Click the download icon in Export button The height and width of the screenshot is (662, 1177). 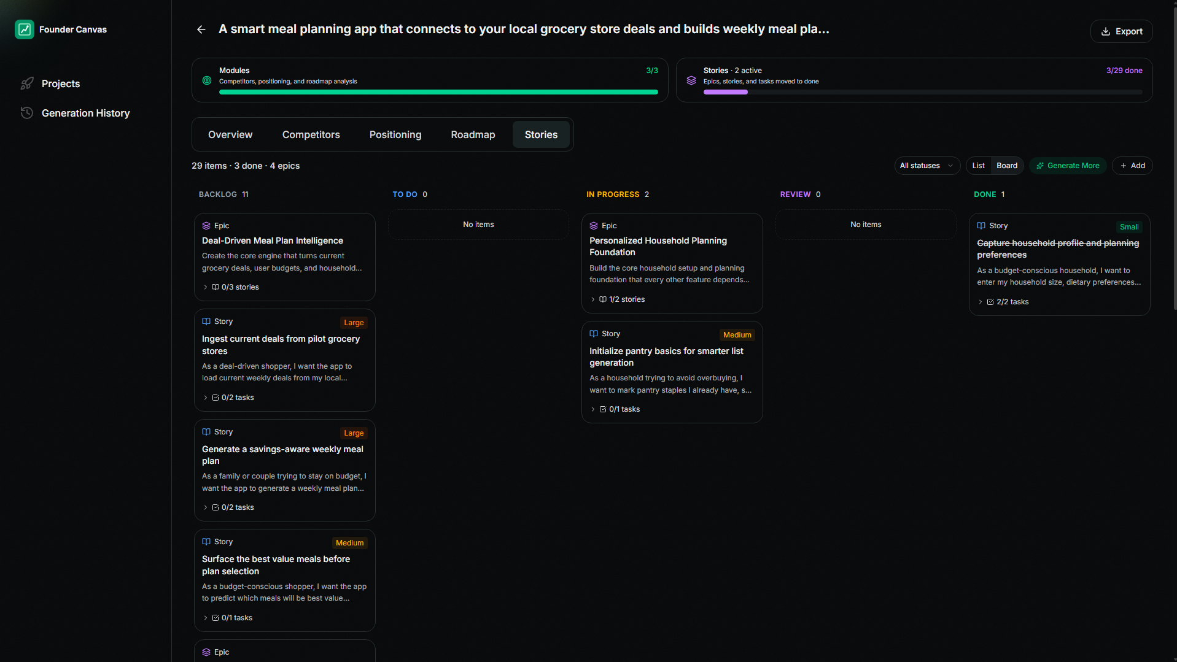[1106, 31]
